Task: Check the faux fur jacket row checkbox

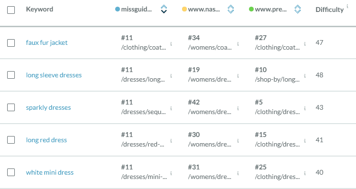Action: pyautogui.click(x=11, y=42)
